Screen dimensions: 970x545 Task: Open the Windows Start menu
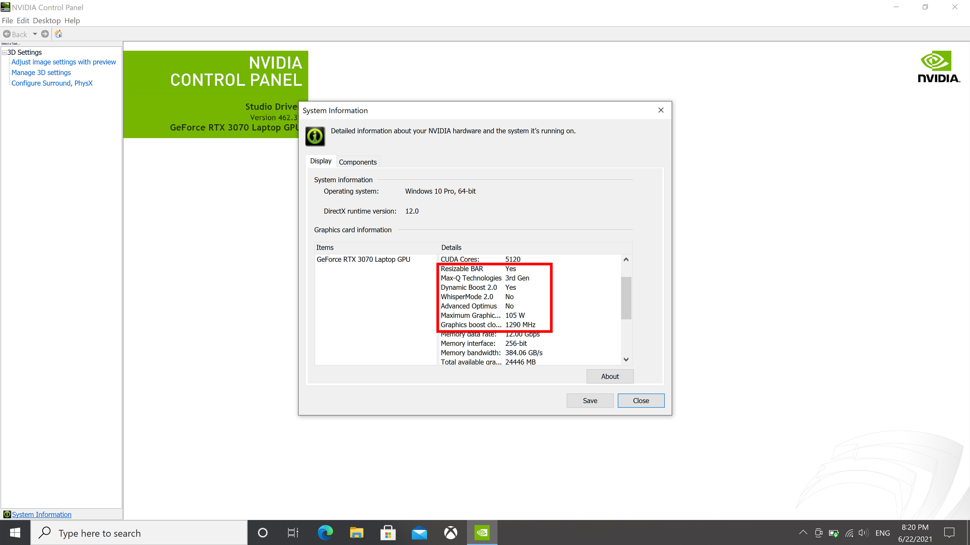click(x=15, y=533)
